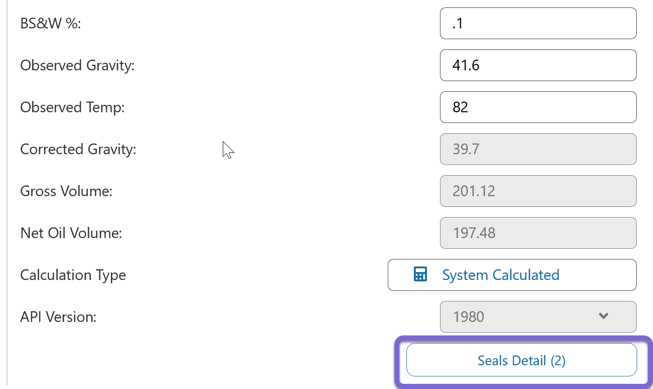Click the Observed Gravity field with 41.6
Image resolution: width=653 pixels, height=389 pixels.
(537, 65)
